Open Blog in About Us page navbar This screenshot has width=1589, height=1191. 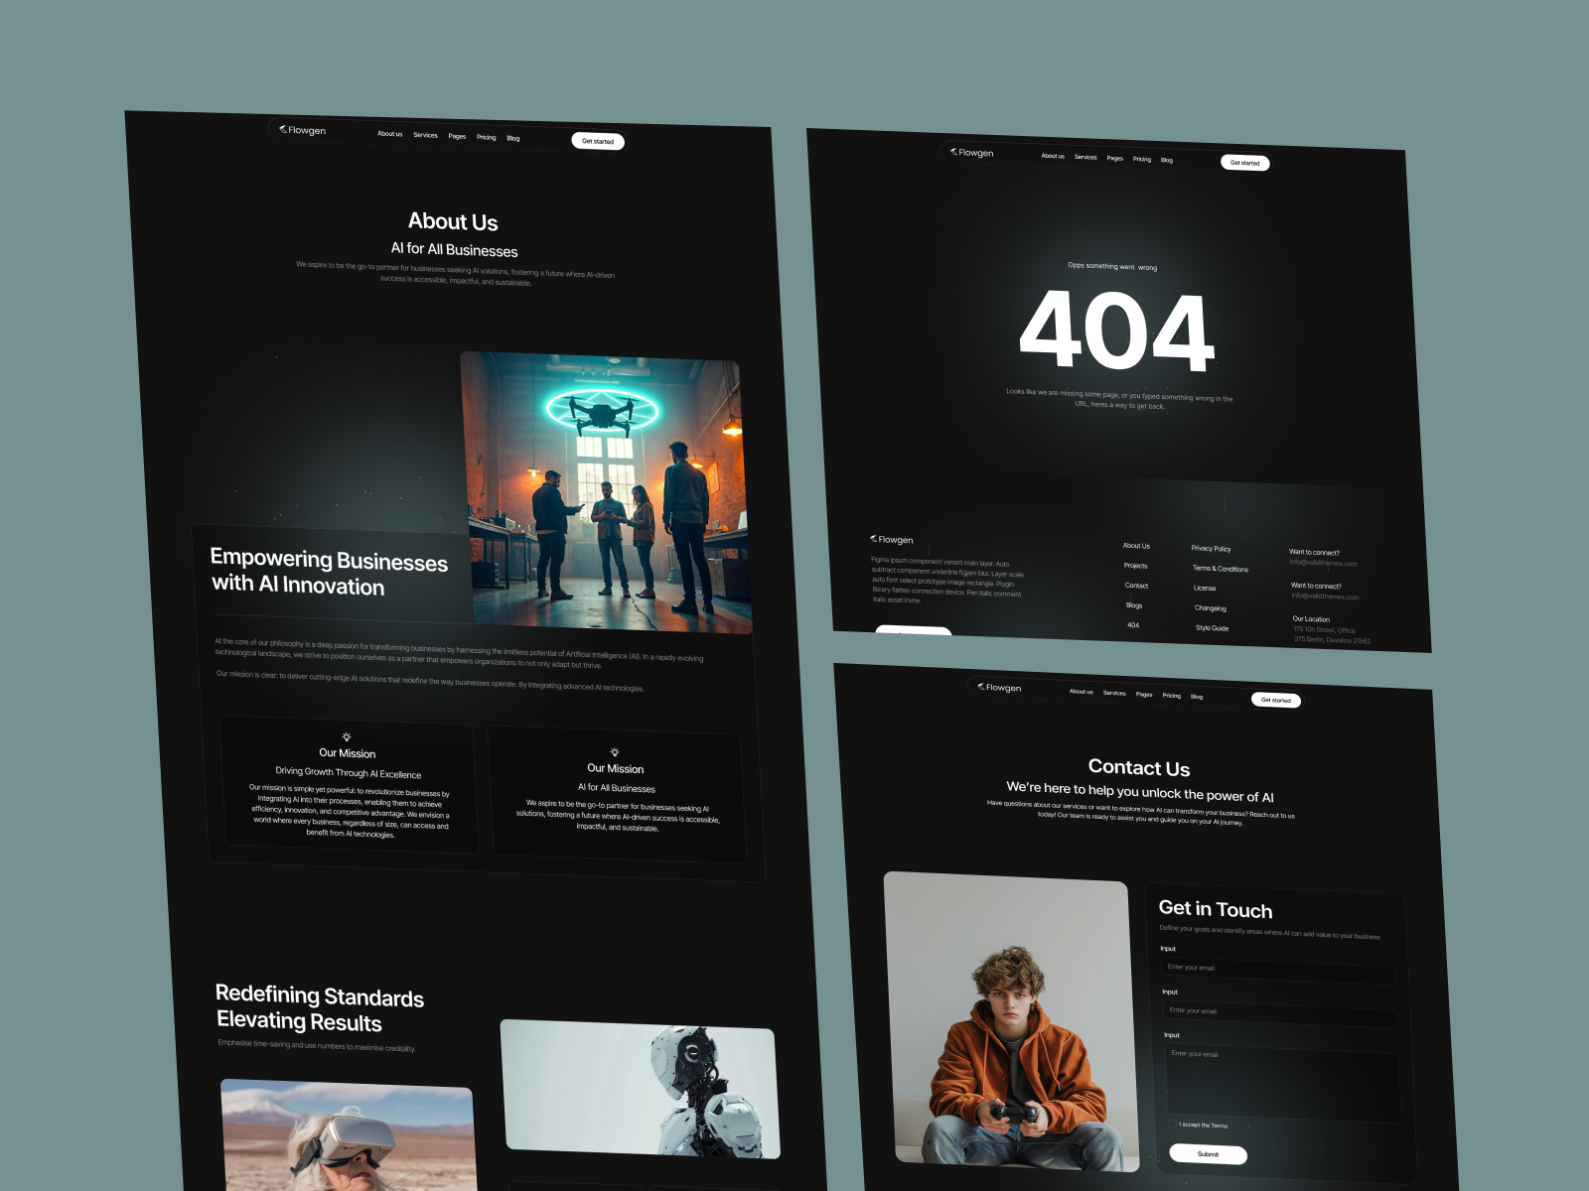(513, 138)
